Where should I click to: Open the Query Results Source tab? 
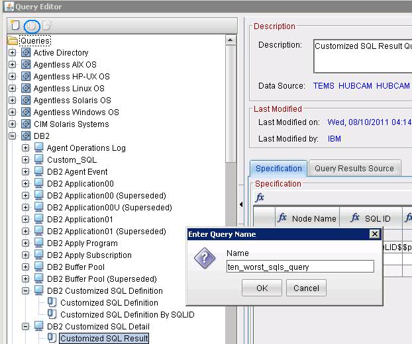point(354,168)
